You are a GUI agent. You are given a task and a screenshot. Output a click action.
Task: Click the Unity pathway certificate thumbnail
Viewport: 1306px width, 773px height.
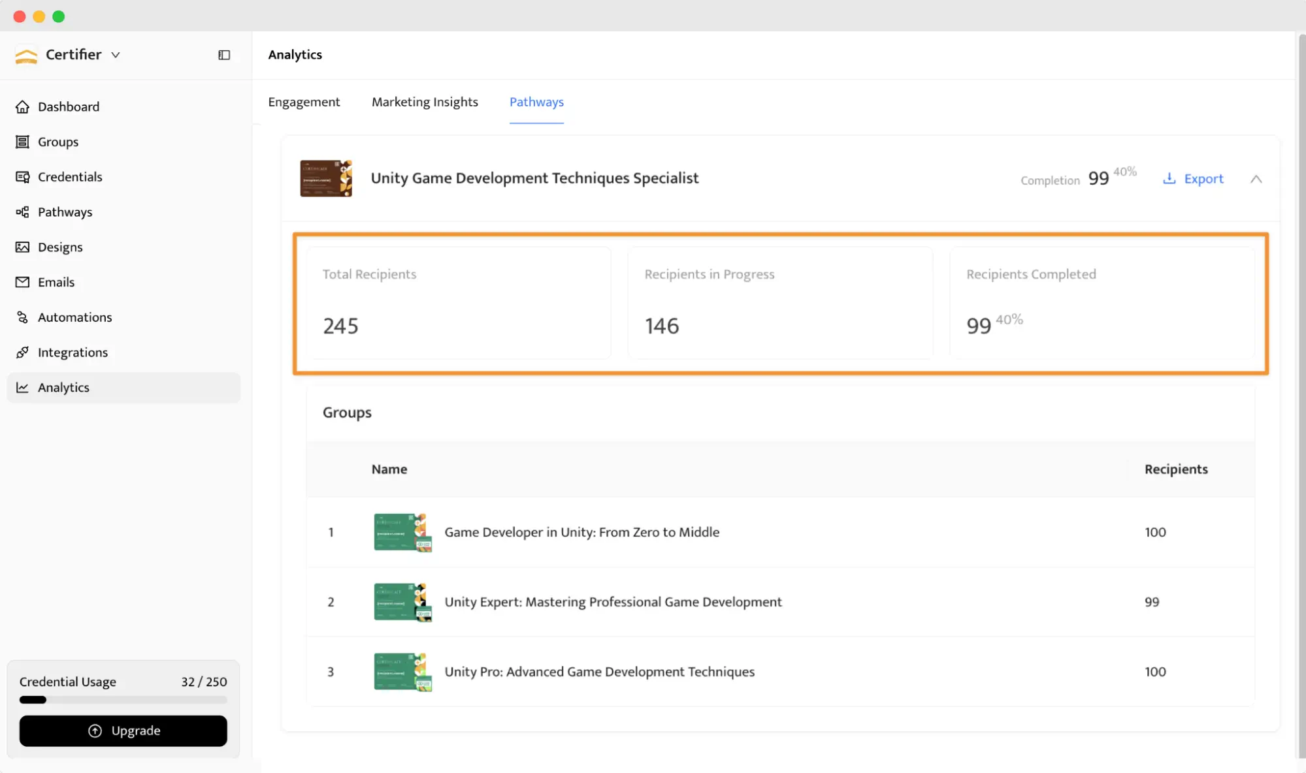pyautogui.click(x=325, y=178)
